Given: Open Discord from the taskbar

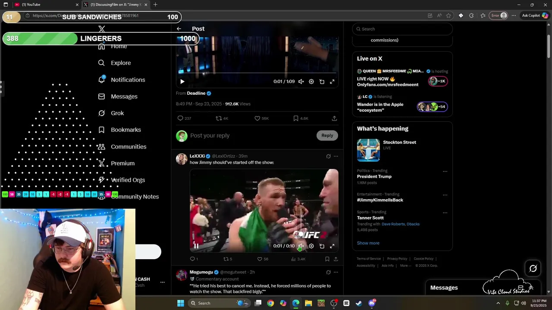Looking at the screenshot, I should (372, 303).
